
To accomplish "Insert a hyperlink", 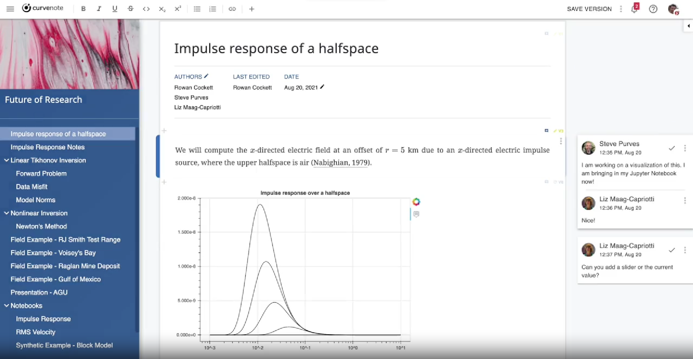I will coord(232,9).
